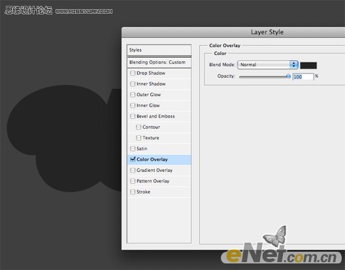Select the Inner Shadow label
The width and height of the screenshot is (345, 270).
coord(151,84)
